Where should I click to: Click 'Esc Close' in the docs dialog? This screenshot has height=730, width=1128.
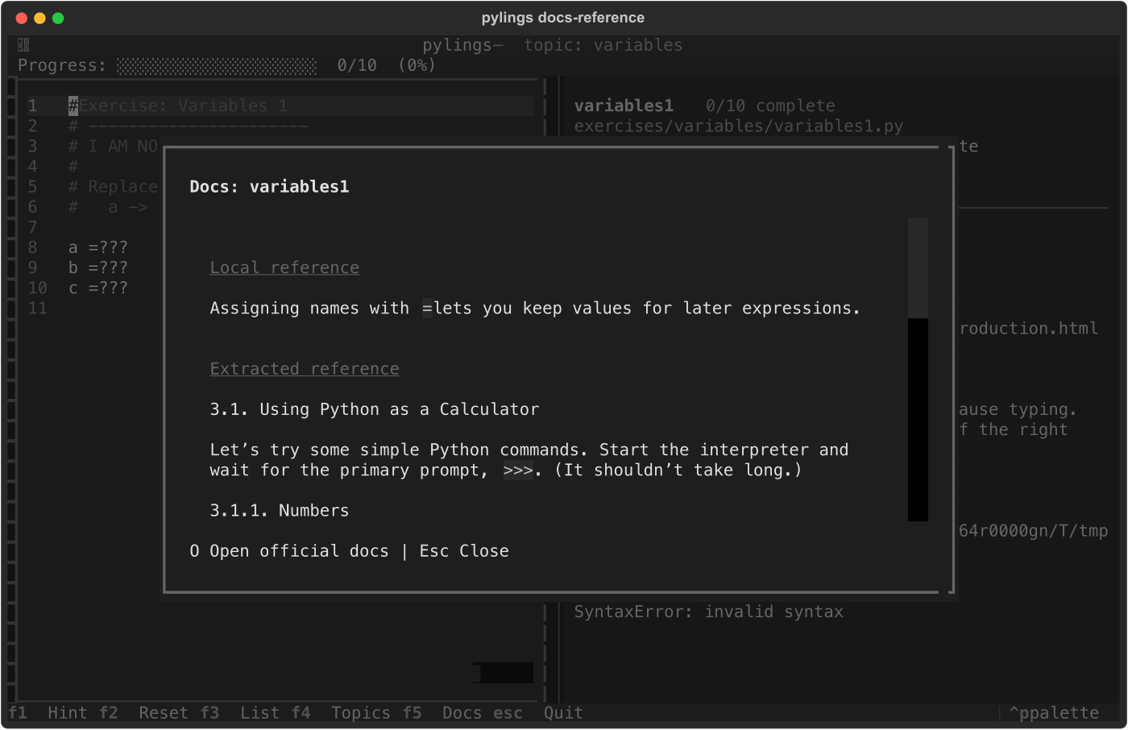click(464, 551)
